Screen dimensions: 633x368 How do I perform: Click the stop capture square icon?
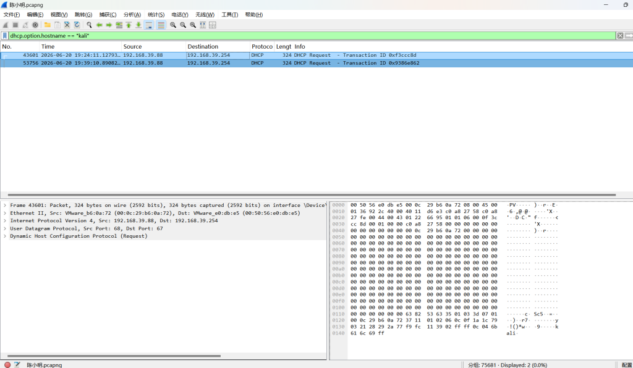[x=15, y=25]
